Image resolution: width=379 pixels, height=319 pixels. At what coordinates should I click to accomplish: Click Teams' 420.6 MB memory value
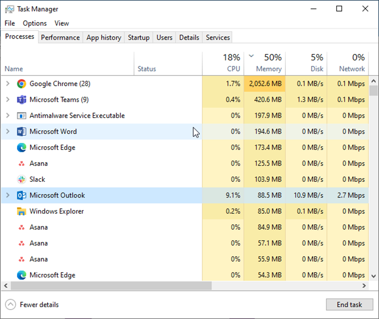pyautogui.click(x=268, y=100)
